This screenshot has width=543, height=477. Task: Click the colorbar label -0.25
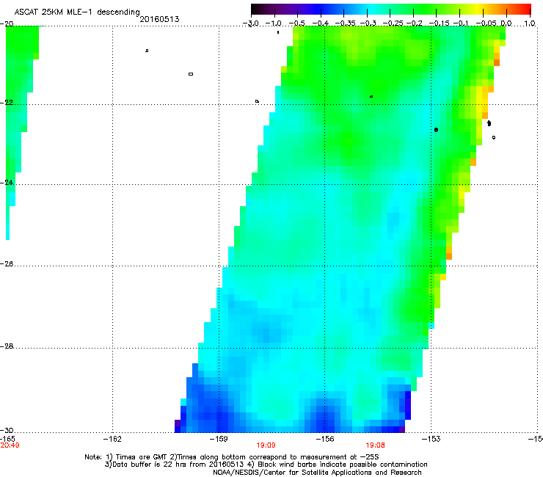coord(393,23)
